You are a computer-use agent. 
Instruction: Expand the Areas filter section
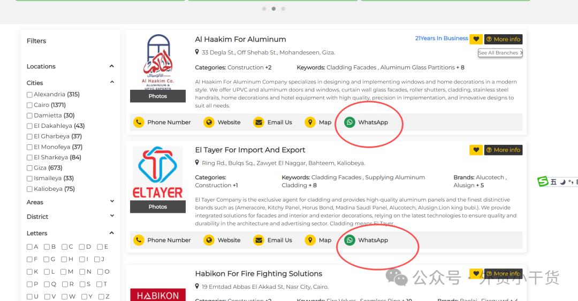coord(112,201)
